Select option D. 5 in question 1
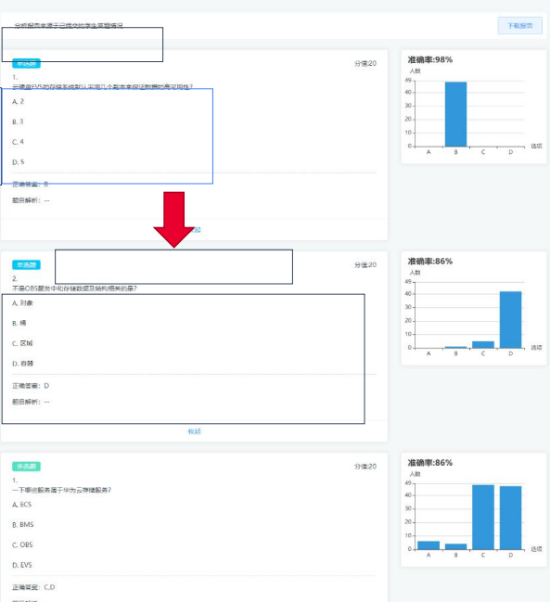This screenshot has height=602, width=550. pos(18,162)
